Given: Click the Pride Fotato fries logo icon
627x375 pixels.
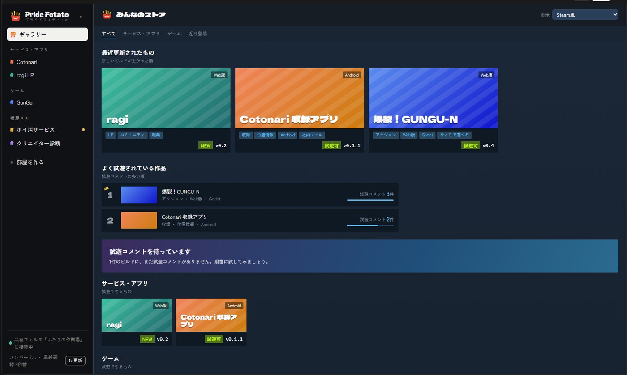Looking at the screenshot, I should click(x=16, y=16).
